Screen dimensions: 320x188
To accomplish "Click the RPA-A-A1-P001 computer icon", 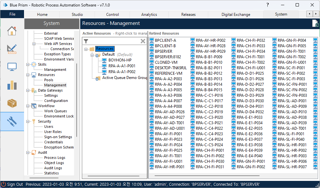I will 104,66.
